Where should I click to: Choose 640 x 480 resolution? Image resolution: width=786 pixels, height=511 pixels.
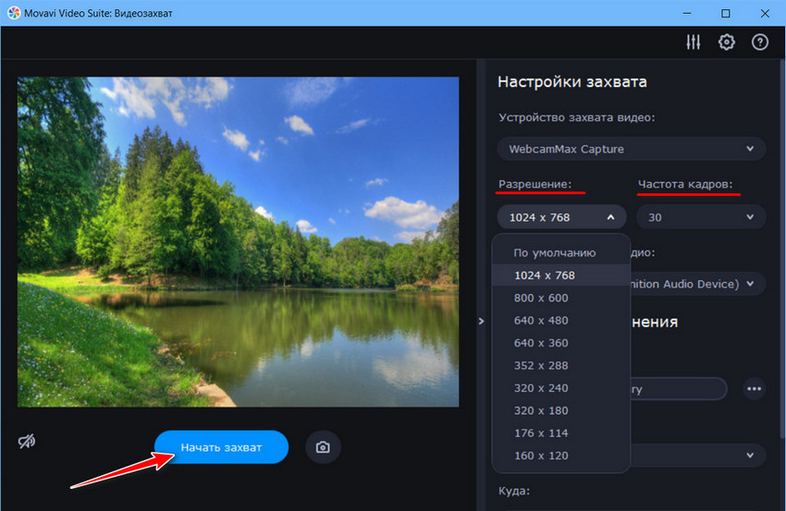tap(561, 320)
